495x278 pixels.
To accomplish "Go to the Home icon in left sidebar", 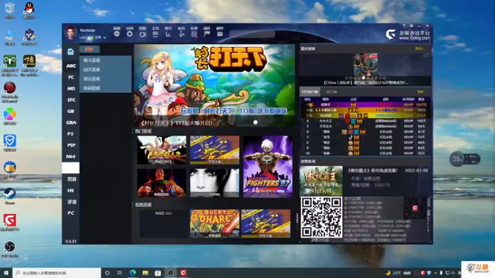I will pos(71,51).
